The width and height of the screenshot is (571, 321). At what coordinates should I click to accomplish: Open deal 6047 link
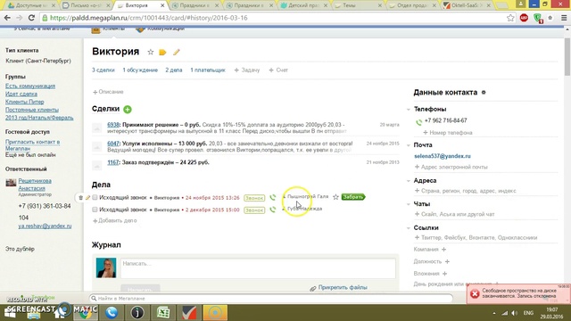pyautogui.click(x=113, y=144)
